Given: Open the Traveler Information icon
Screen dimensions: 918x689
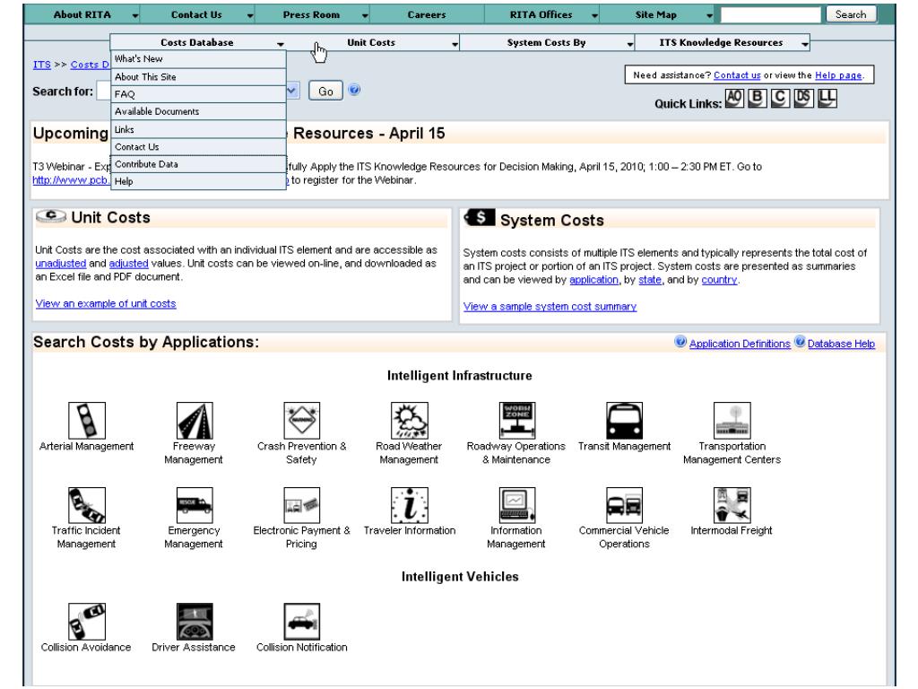Looking at the screenshot, I should coord(409,505).
